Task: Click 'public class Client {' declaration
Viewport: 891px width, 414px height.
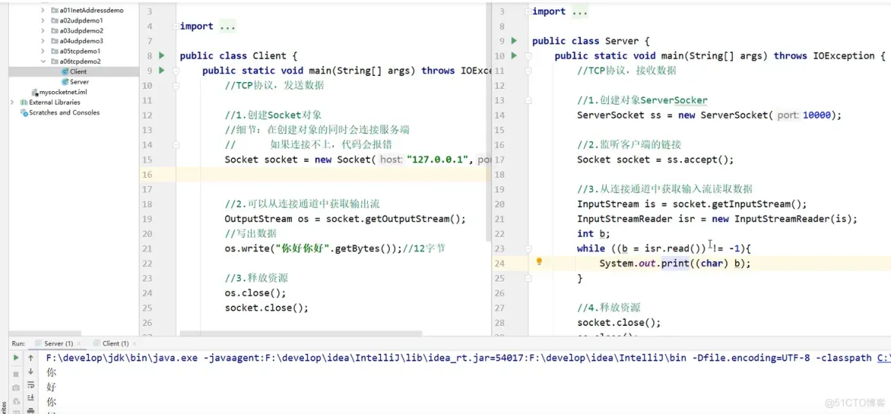Action: pos(239,56)
